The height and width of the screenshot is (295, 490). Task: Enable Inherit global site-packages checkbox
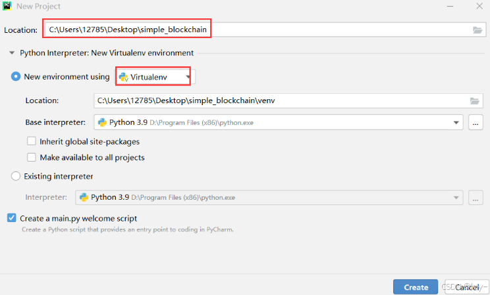31,141
